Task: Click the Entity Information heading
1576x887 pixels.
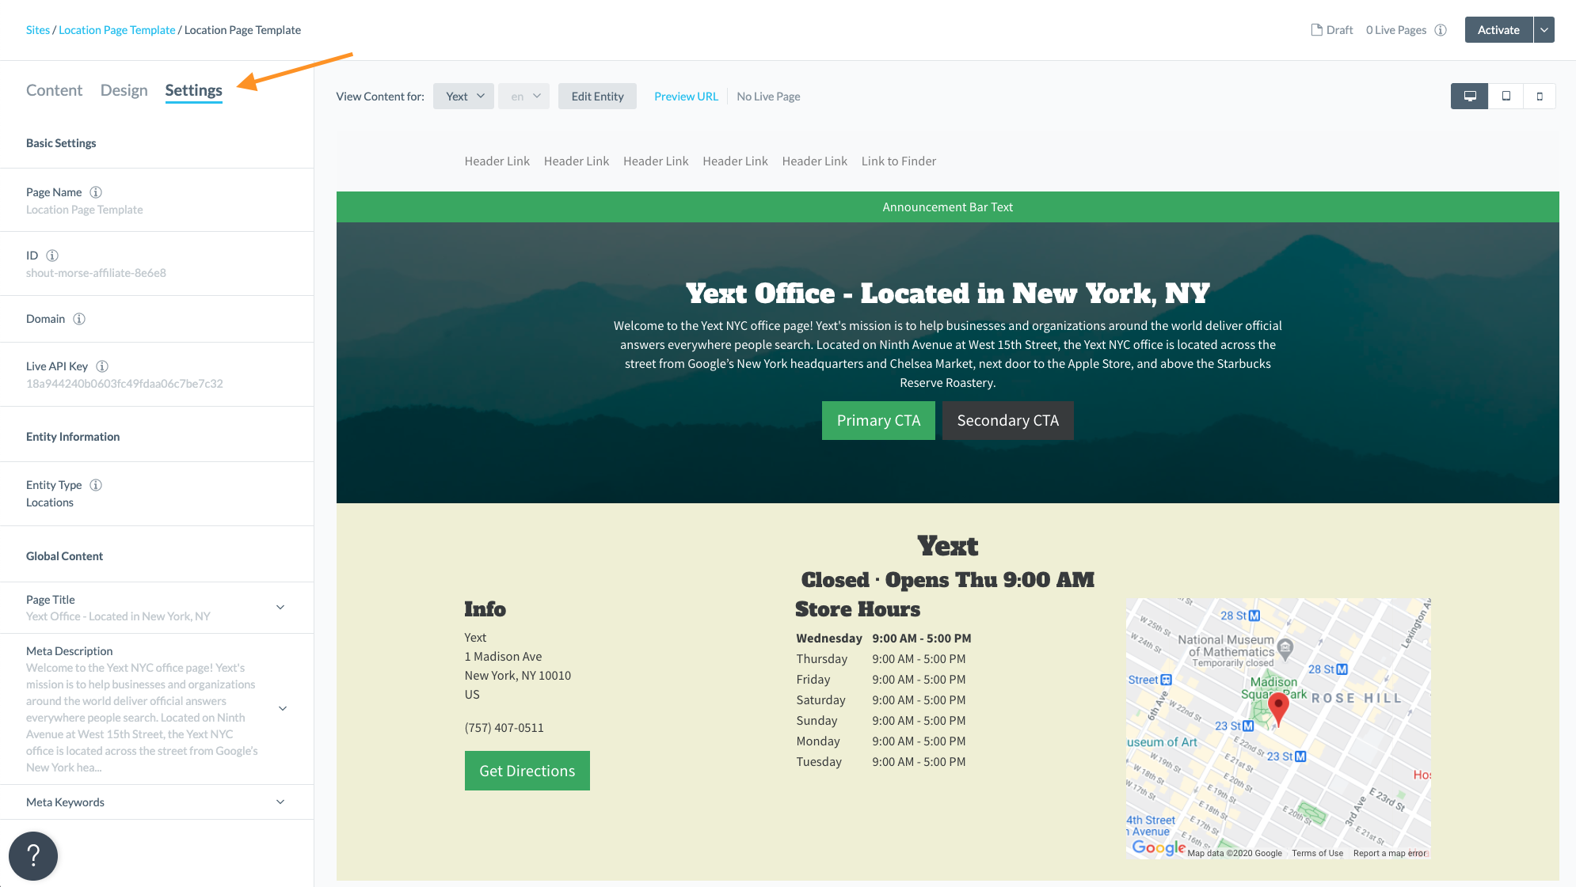Action: click(x=73, y=437)
